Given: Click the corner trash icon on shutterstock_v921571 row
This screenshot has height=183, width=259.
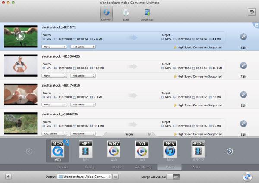Looking at the screenshot, I should 256,25.
